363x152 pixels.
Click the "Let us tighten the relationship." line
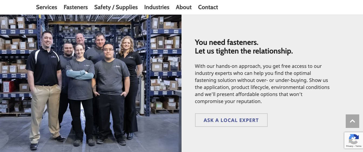pyautogui.click(x=244, y=51)
